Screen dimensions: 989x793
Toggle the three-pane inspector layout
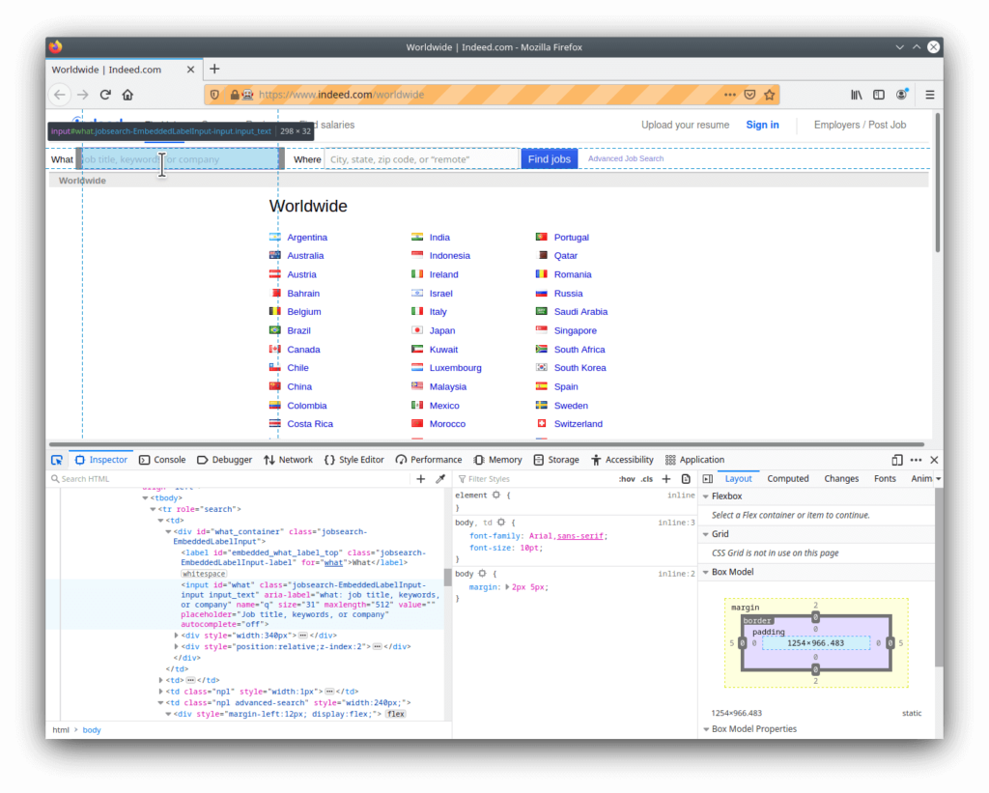pyautogui.click(x=708, y=479)
